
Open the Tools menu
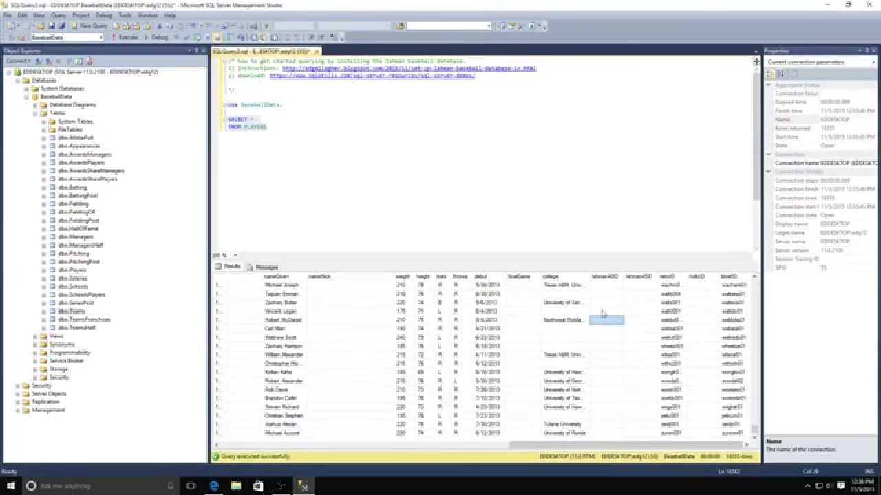tap(125, 14)
